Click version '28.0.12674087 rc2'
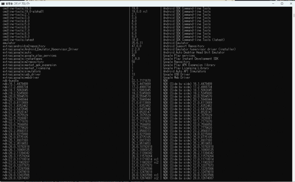The image size is (295, 182). click(145, 179)
